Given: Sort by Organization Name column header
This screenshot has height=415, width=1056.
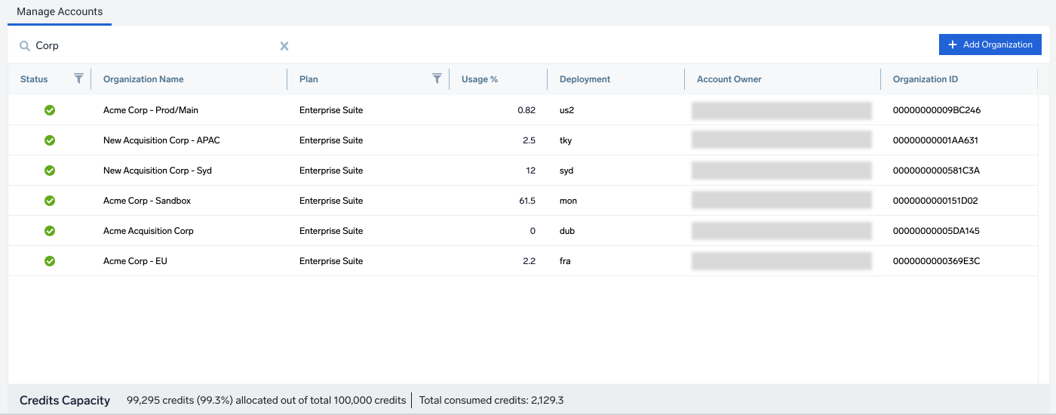Looking at the screenshot, I should pyautogui.click(x=143, y=79).
